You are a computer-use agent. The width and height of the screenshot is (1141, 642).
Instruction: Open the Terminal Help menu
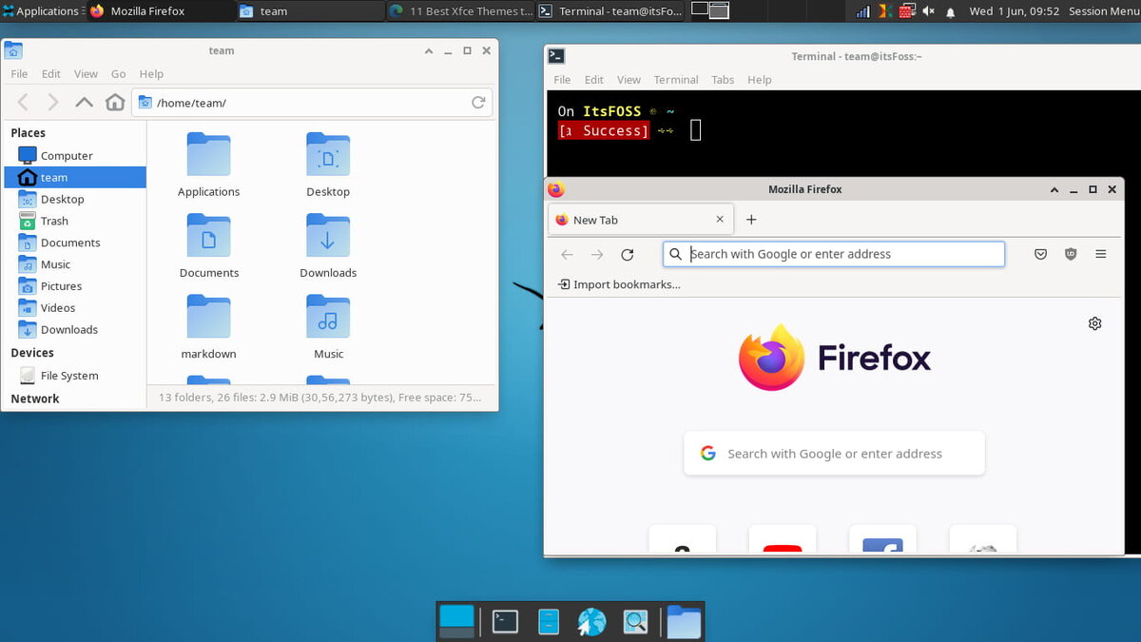[x=759, y=80]
